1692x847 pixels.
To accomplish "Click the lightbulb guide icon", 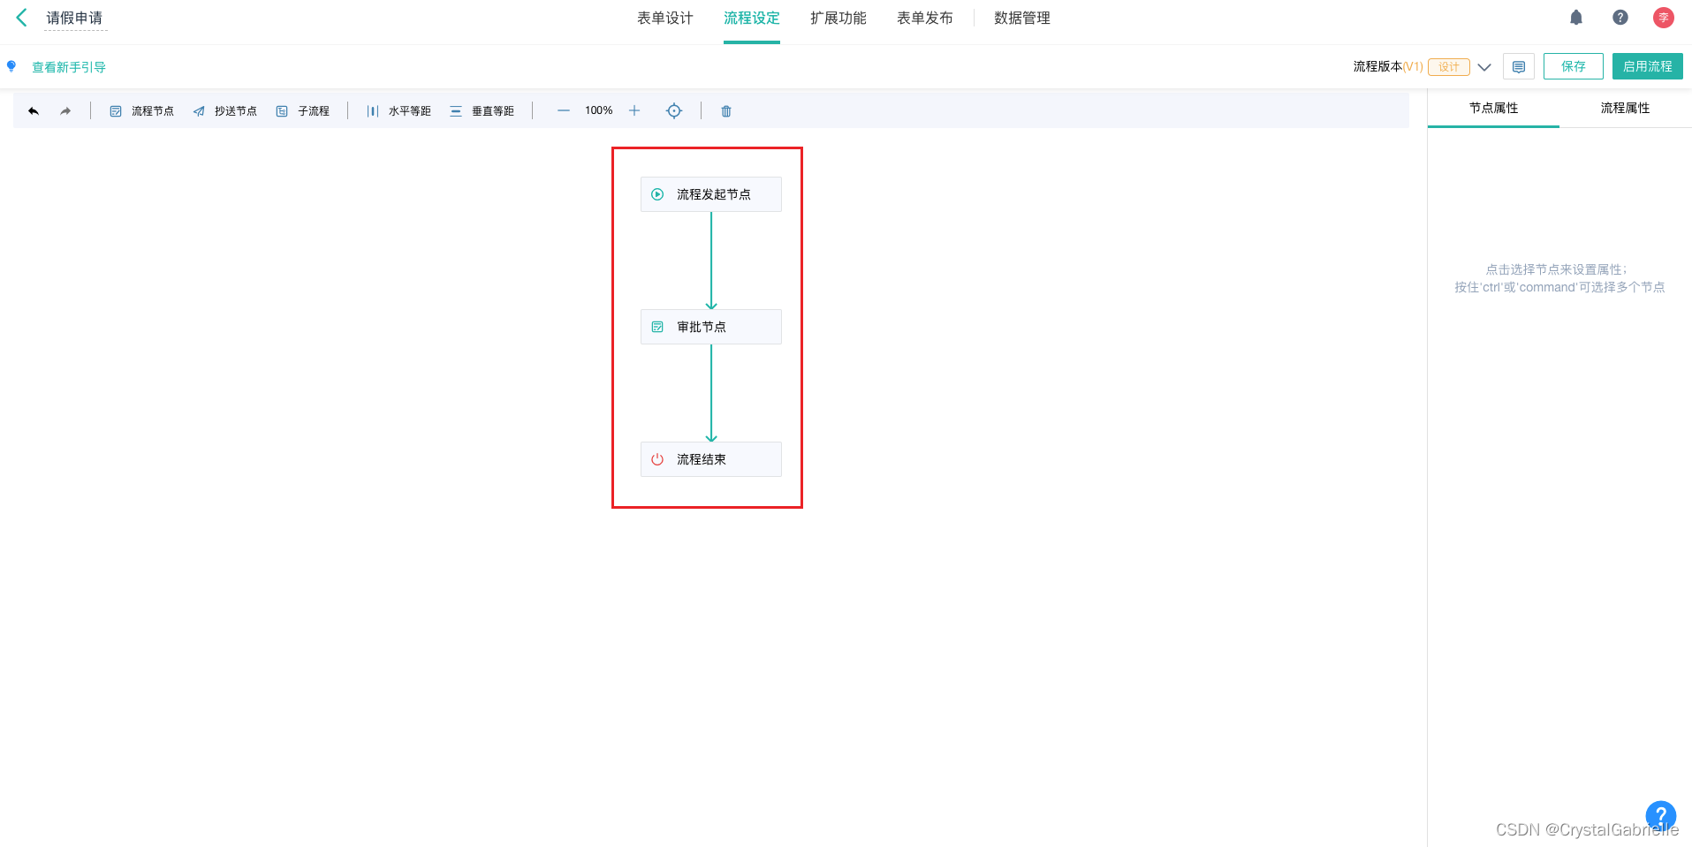I will pyautogui.click(x=11, y=66).
